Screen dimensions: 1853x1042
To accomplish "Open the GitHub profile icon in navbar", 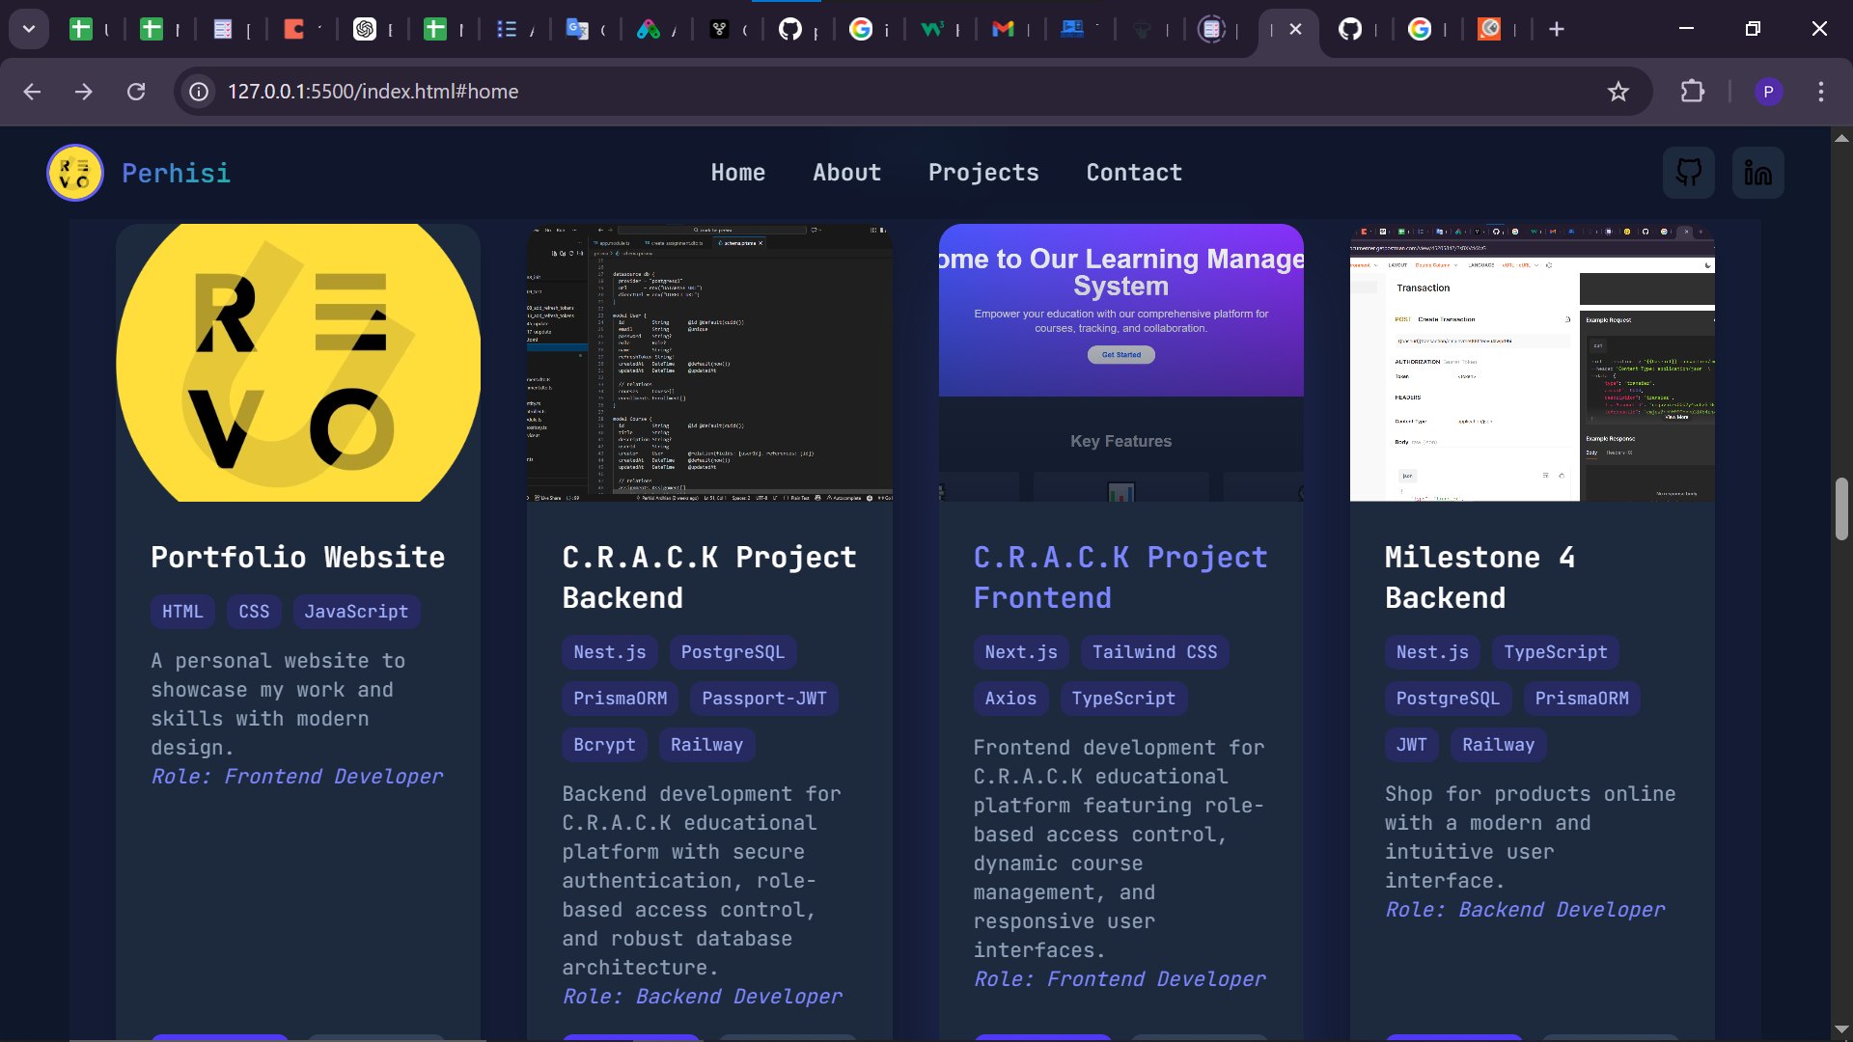I will (1688, 173).
